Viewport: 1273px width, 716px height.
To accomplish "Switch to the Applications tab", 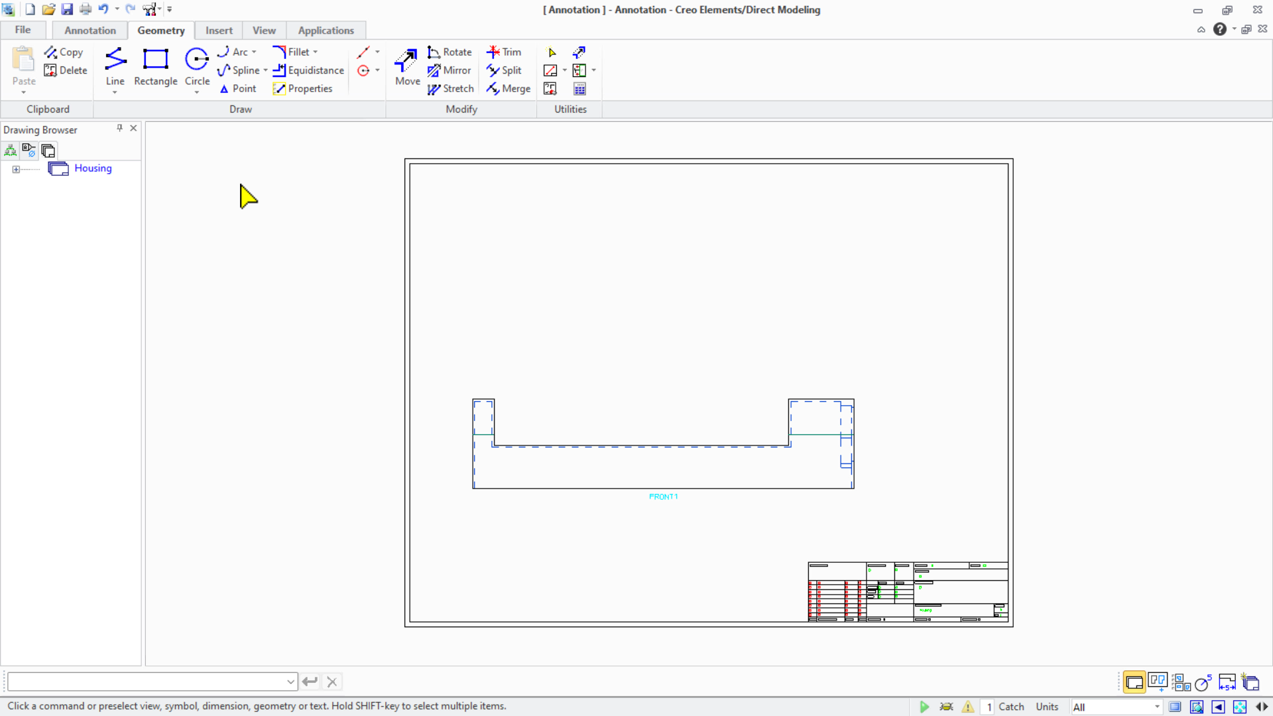I will click(326, 30).
